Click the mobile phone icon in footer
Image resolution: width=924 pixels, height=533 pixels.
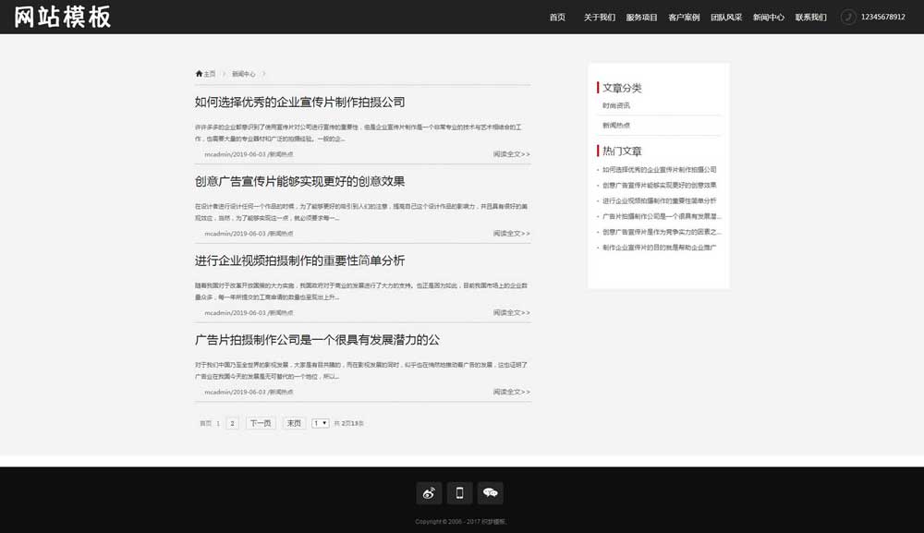[458, 493]
